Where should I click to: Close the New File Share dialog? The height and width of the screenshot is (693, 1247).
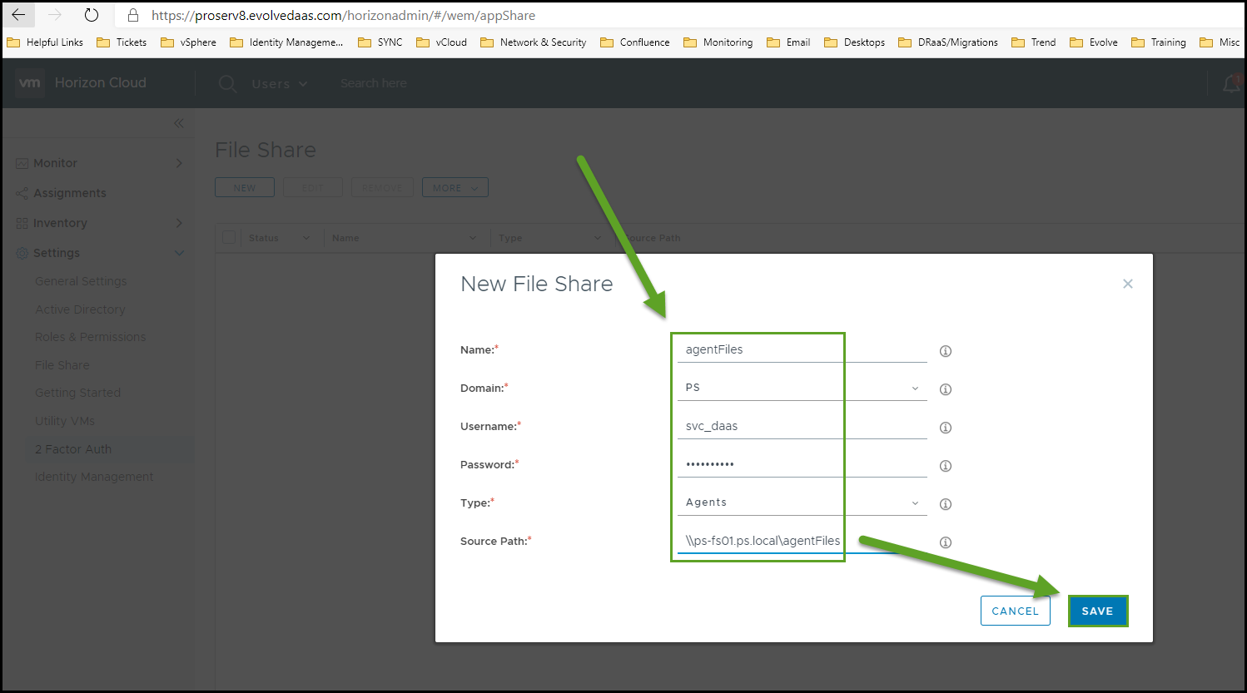pos(1127,284)
